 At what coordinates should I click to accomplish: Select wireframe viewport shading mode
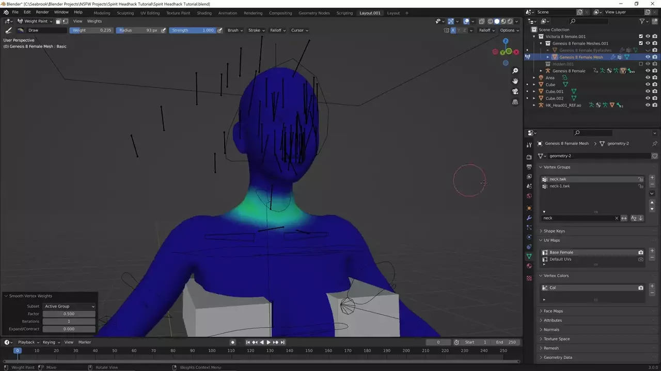pyautogui.click(x=490, y=21)
